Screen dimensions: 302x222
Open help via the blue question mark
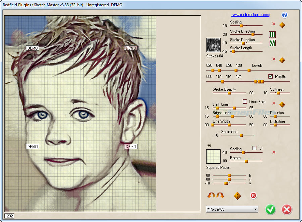pyautogui.click(x=284, y=15)
